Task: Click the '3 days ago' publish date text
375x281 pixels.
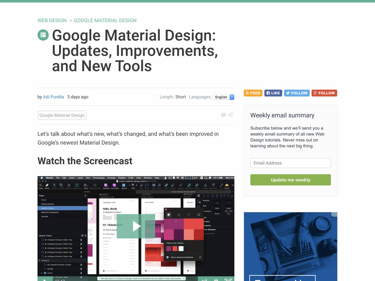Action: click(78, 97)
